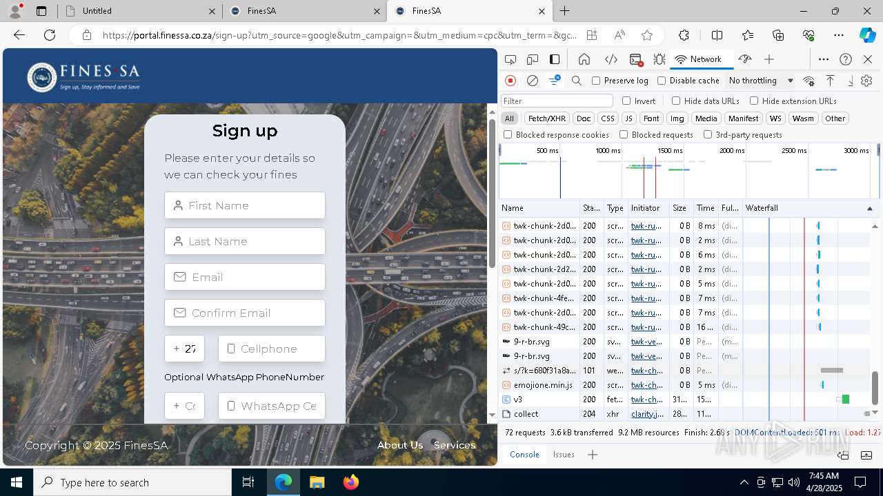Open DevTools help icon
The height and width of the screenshot is (496, 883).
846,59
